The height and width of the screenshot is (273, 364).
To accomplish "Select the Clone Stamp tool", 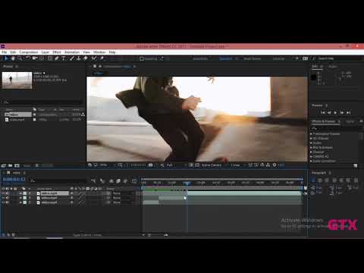I will tap(79, 58).
